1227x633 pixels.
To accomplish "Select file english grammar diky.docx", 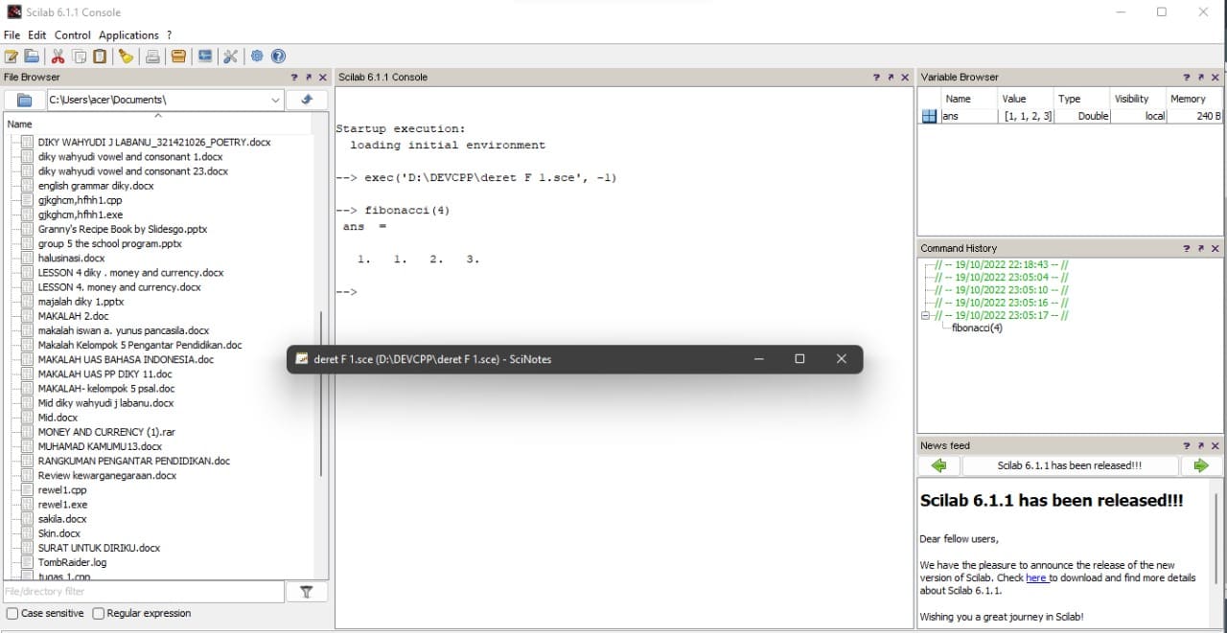I will pos(96,186).
